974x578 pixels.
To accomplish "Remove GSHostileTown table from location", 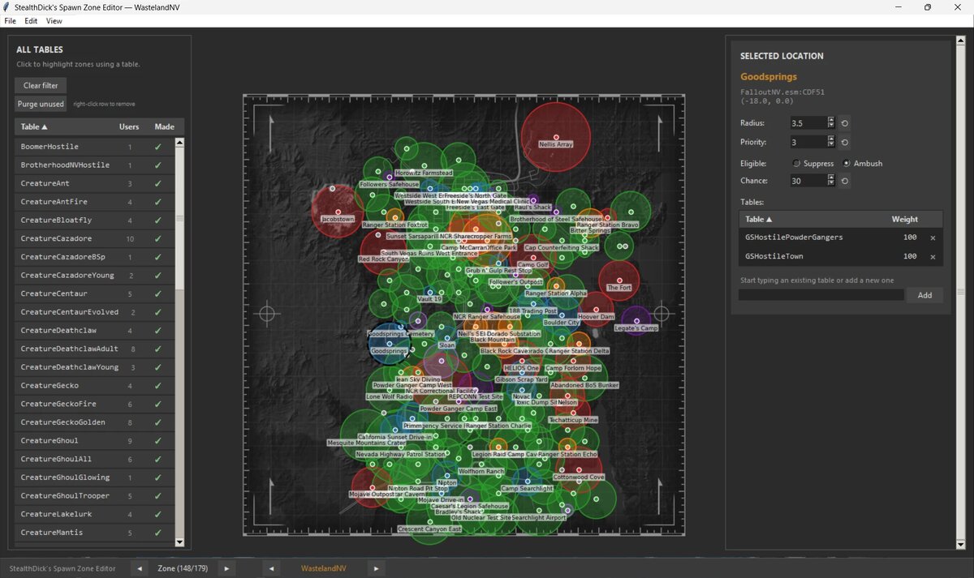I will 933,256.
